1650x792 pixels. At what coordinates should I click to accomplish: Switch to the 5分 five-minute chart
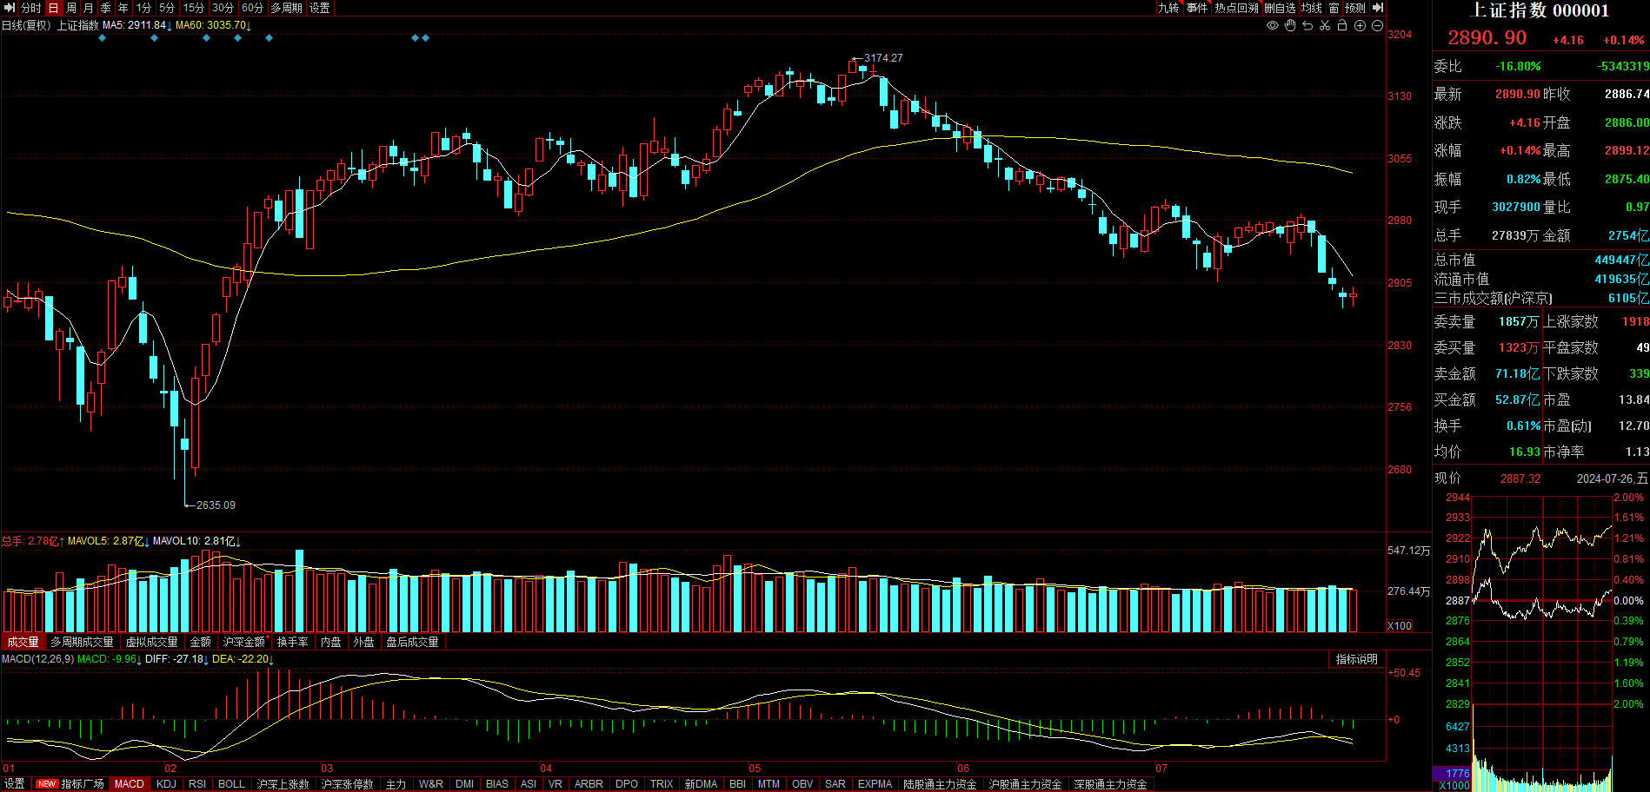pyautogui.click(x=167, y=8)
